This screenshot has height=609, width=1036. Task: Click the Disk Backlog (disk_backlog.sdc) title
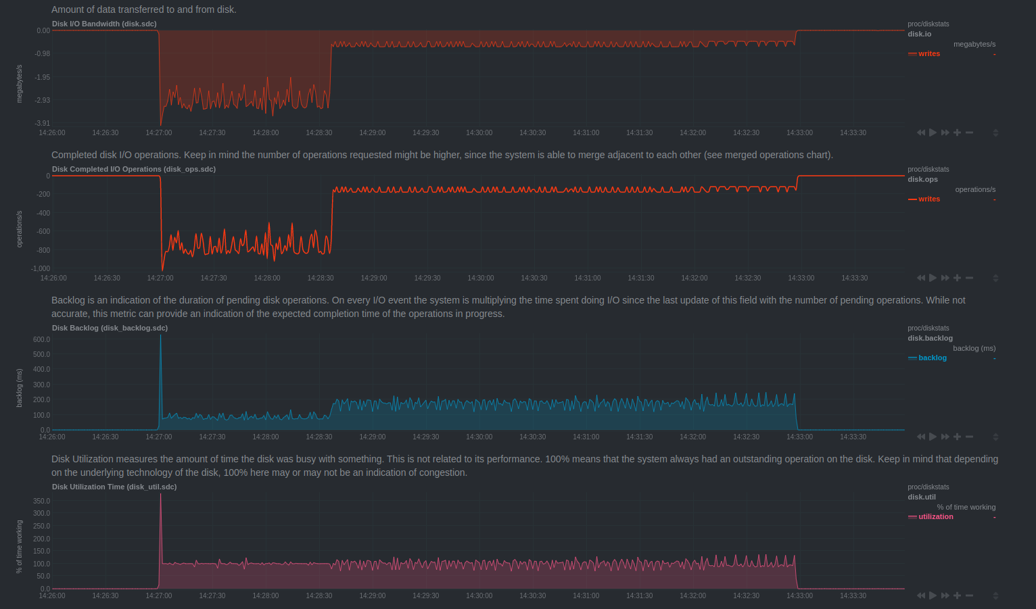(x=110, y=328)
